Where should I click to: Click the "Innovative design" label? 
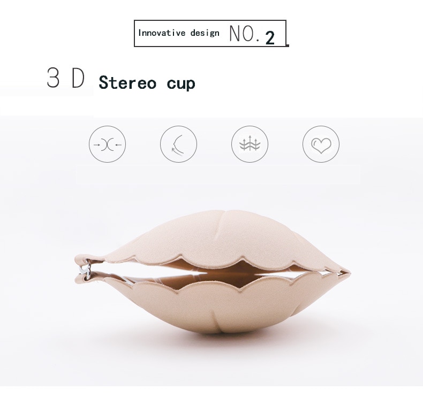[179, 33]
